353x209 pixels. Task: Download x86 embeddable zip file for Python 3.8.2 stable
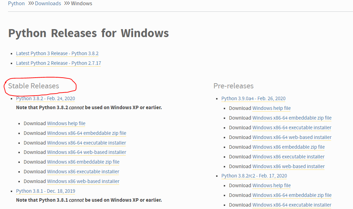(x=83, y=162)
